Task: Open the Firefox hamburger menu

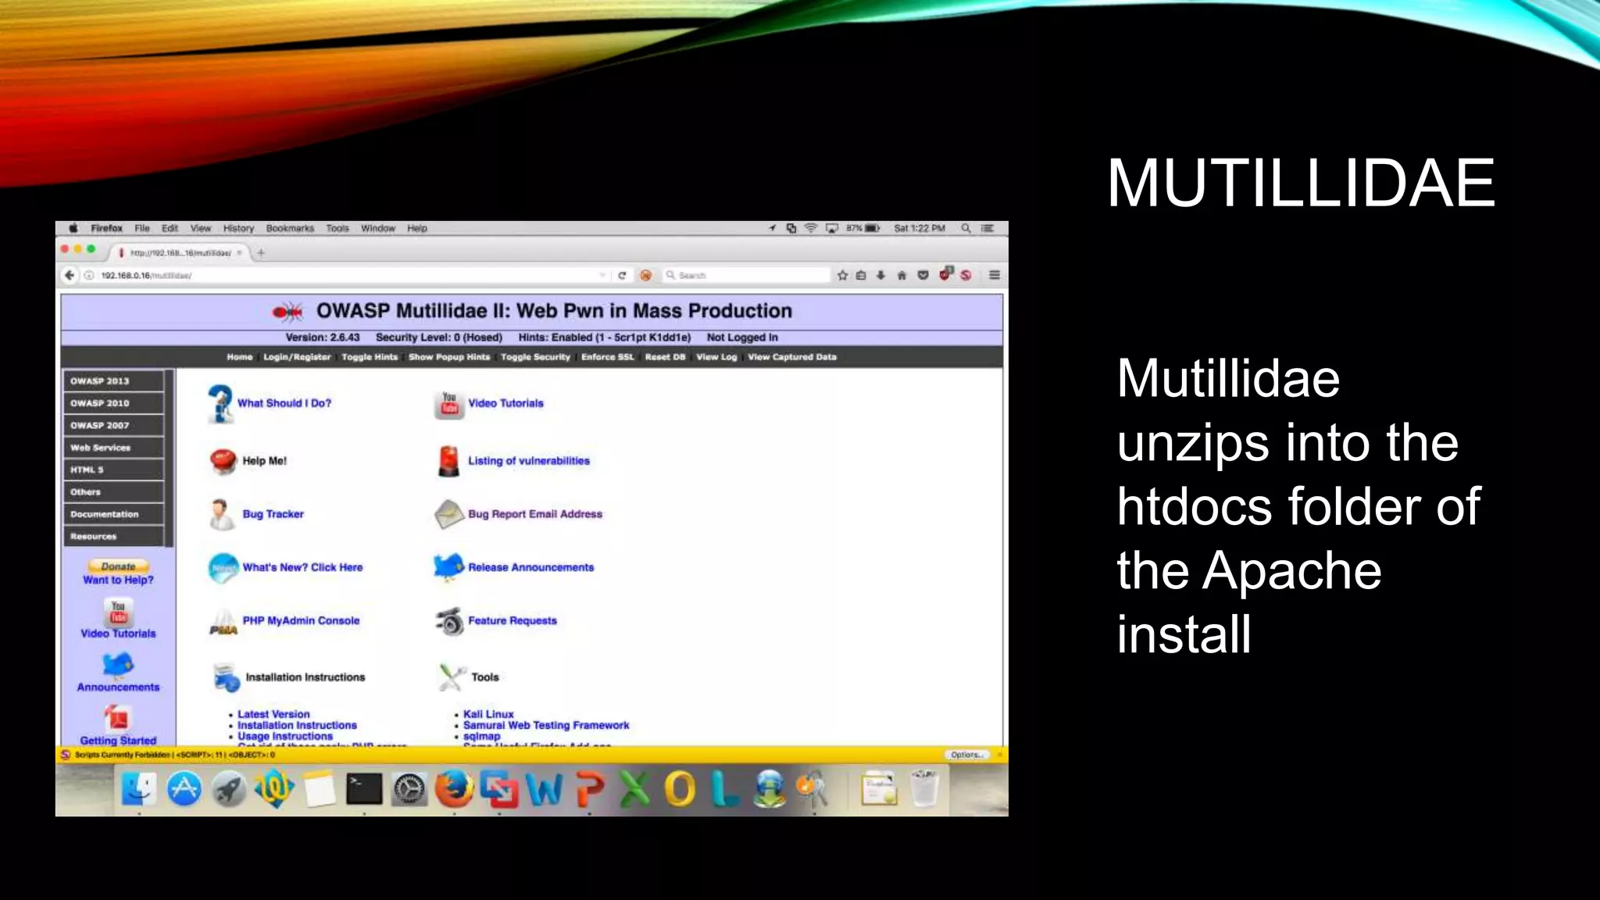Action: point(995,275)
